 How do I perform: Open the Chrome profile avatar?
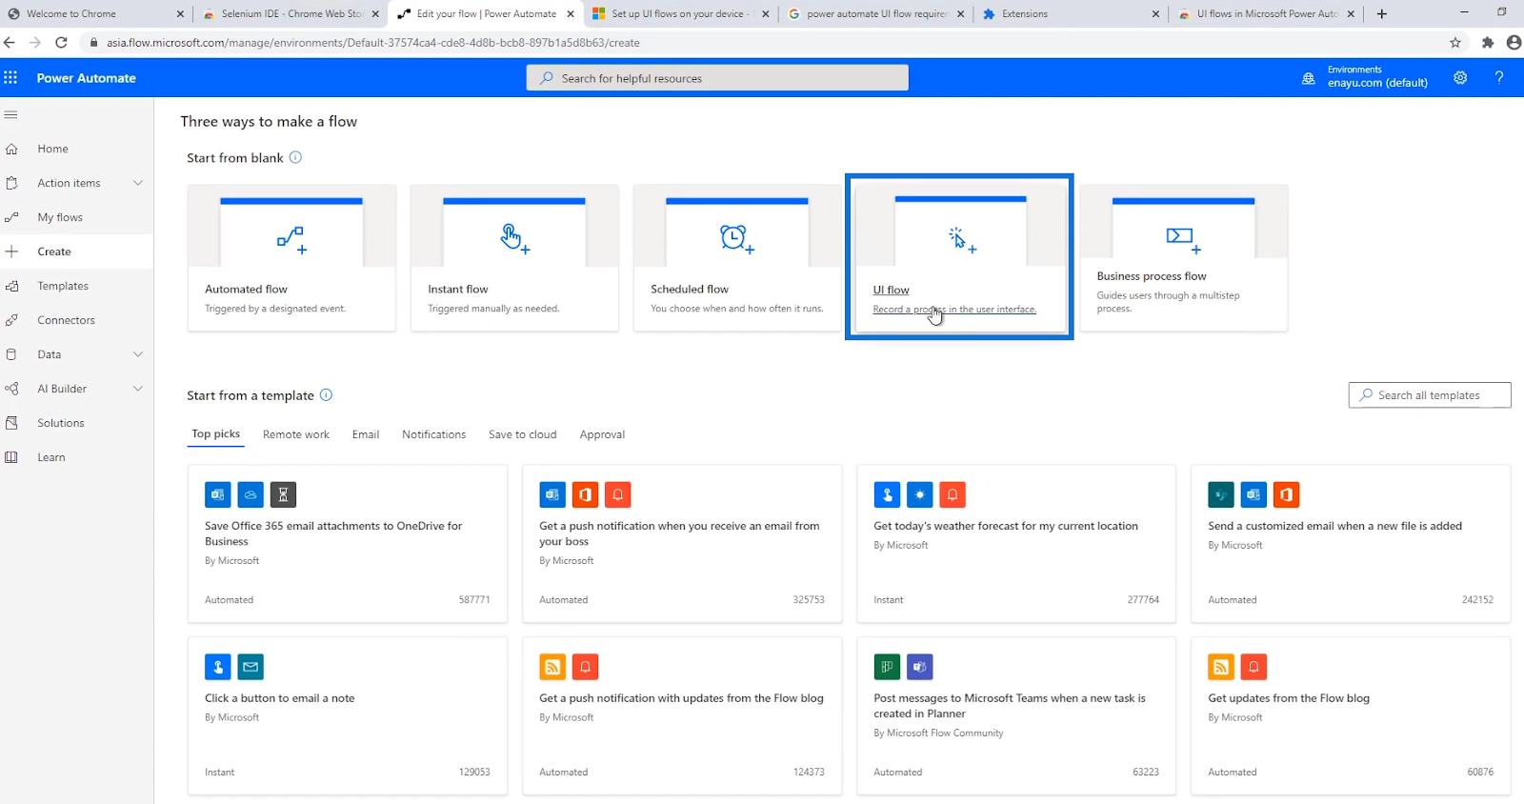click(1514, 42)
